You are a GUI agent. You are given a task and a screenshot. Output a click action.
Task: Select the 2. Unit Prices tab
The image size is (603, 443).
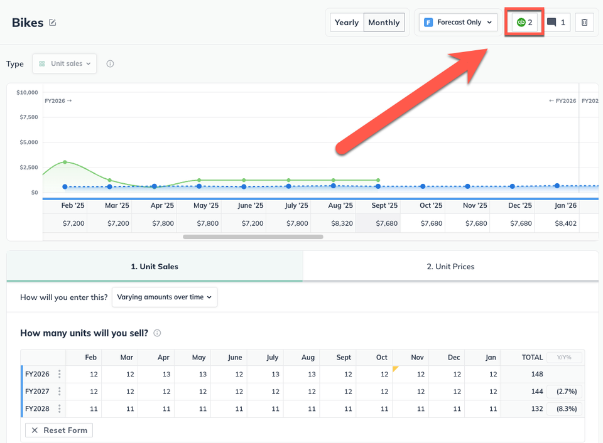click(451, 267)
